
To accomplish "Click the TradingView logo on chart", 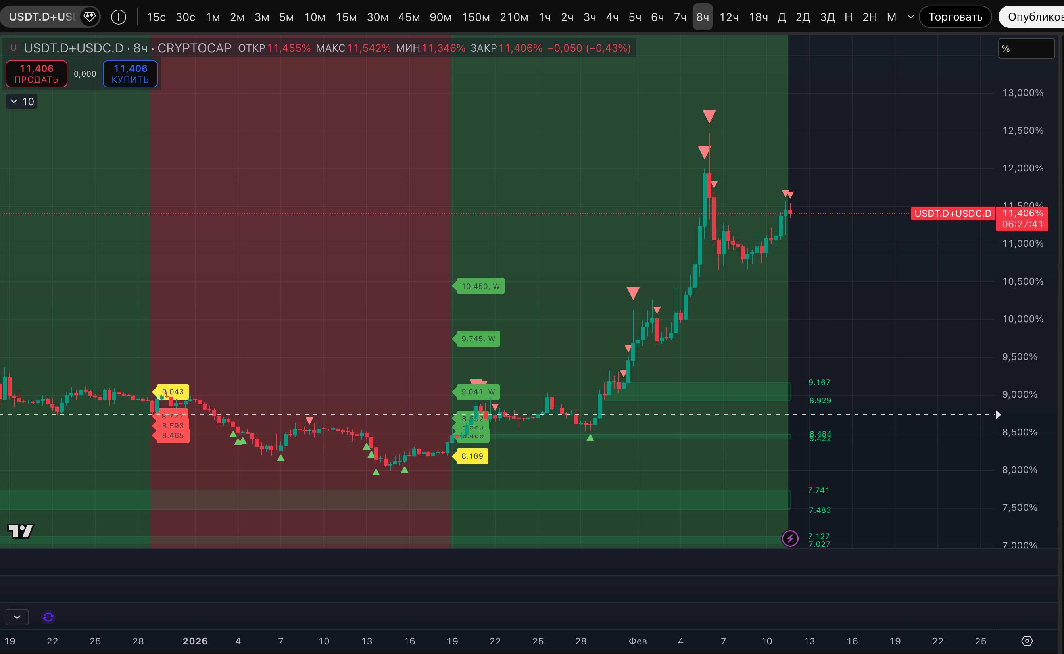I will 20,531.
